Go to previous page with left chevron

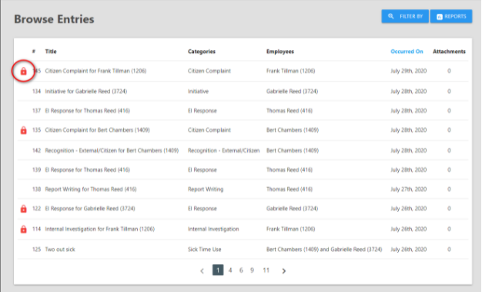point(202,270)
